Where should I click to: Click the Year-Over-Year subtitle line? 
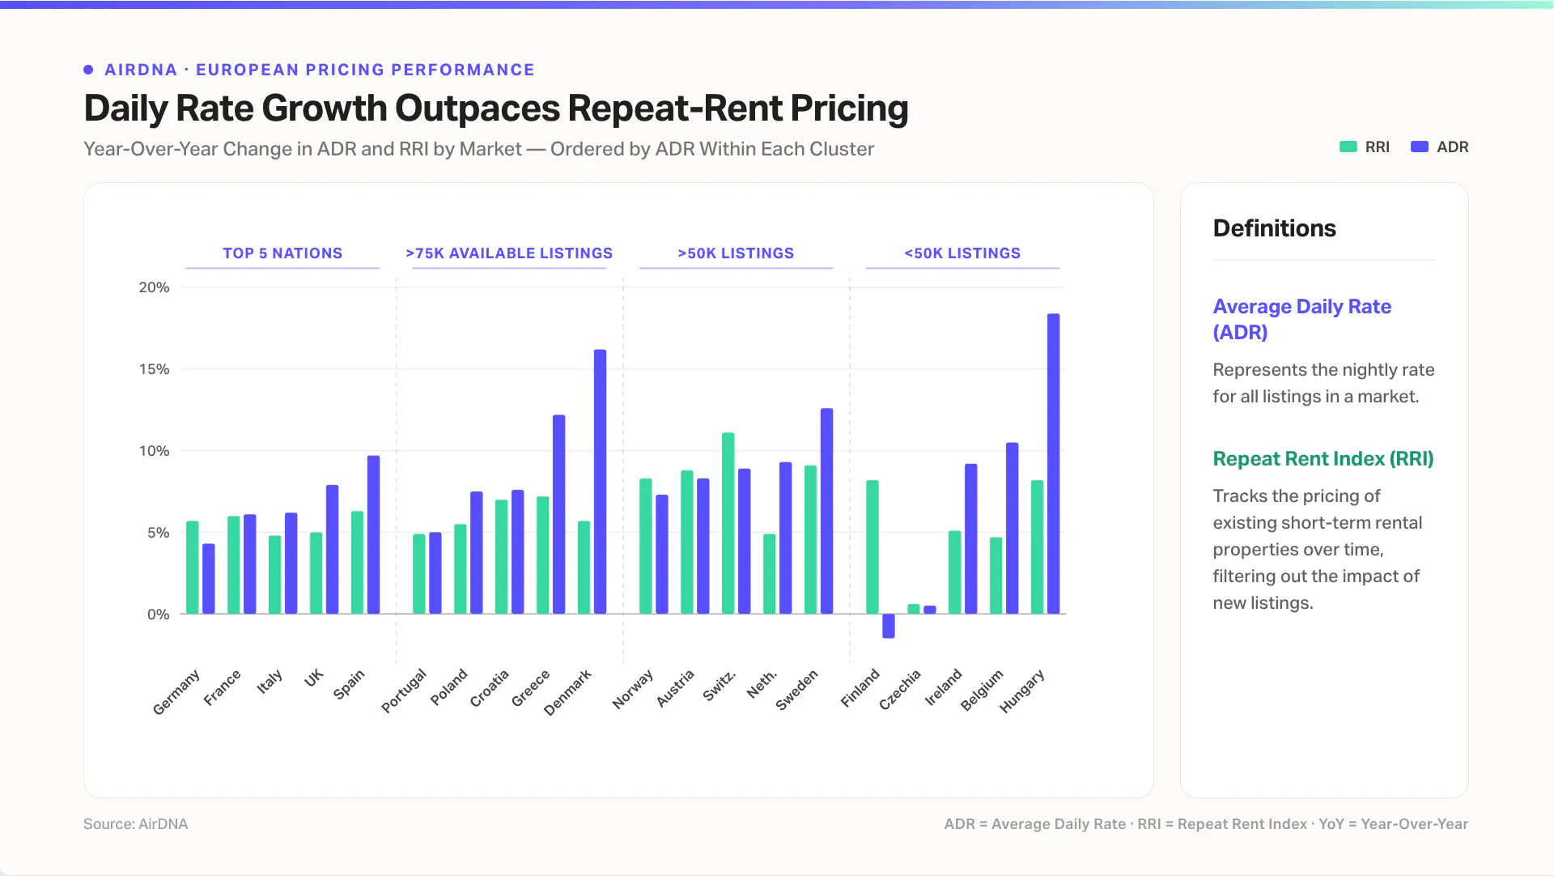[479, 149]
